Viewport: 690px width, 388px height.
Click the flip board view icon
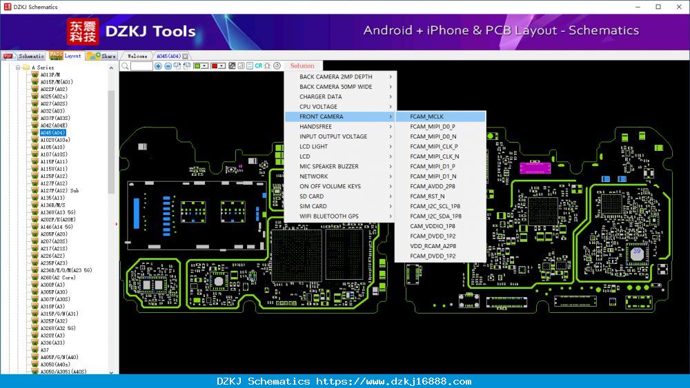click(x=187, y=66)
